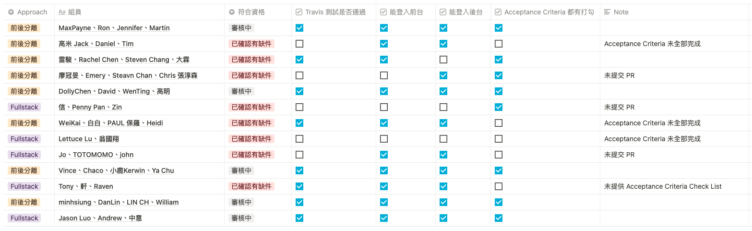Click the Note column text icon
The image size is (752, 231).
coord(607,12)
